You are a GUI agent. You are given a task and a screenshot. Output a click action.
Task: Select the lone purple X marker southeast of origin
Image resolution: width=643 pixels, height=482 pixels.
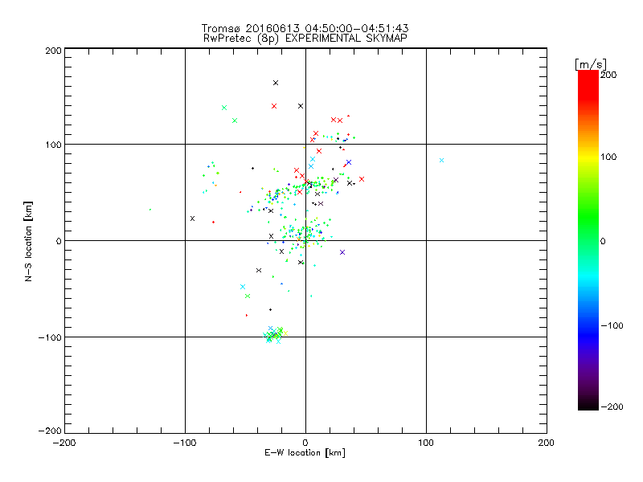point(342,252)
